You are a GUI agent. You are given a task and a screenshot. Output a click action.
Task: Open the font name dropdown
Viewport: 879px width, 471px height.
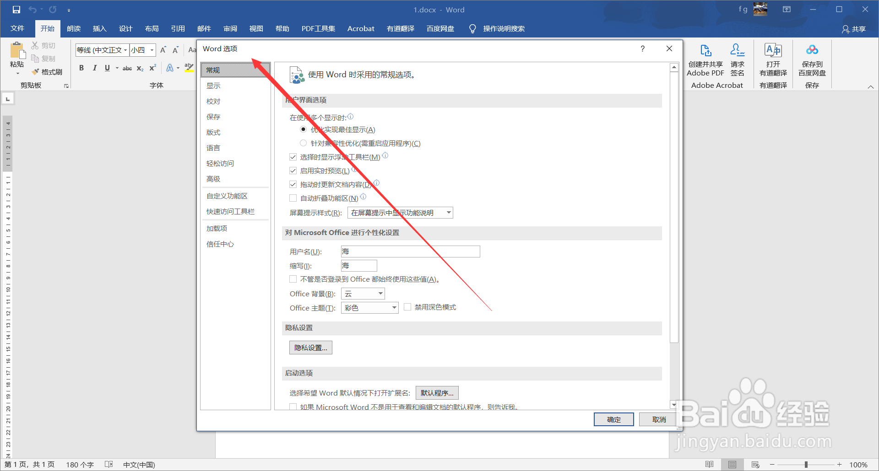point(125,50)
